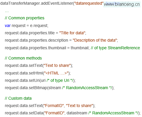Click the "of type Uri" inline comment
Screen dimensions: 142x117
click(x=60, y=80)
